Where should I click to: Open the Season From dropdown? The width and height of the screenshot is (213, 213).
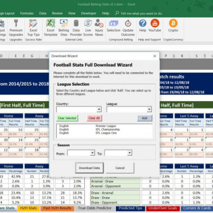[92, 153]
